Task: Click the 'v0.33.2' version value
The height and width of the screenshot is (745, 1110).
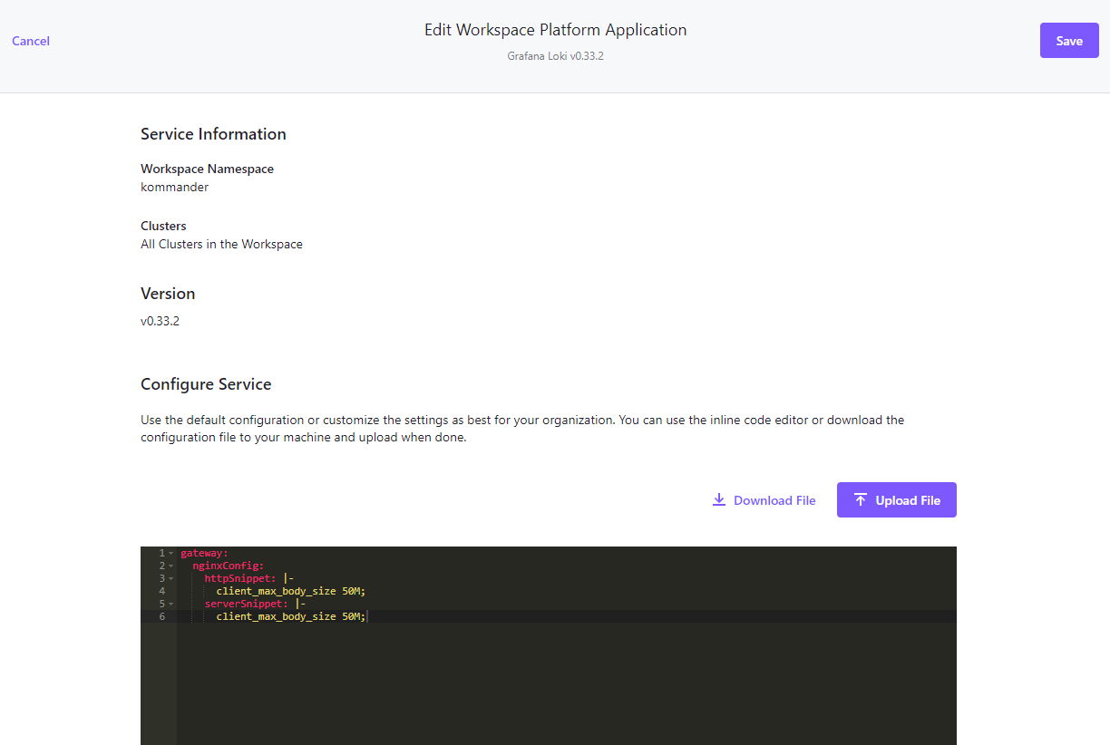Action: click(160, 321)
